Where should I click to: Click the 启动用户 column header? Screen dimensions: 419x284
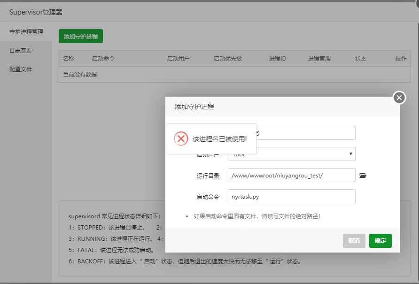[x=178, y=59]
